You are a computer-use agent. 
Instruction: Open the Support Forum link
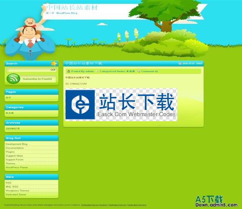click(15, 160)
